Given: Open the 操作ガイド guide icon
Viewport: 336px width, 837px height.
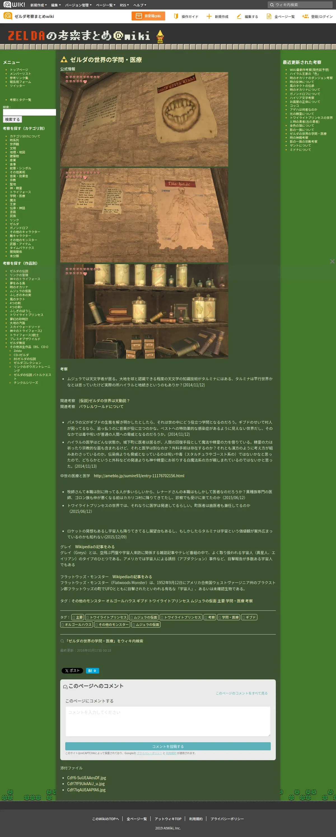Looking at the screenshot, I should point(176,16).
